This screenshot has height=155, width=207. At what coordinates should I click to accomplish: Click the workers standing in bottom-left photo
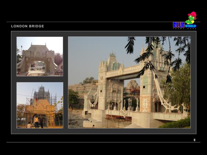coord(36,121)
